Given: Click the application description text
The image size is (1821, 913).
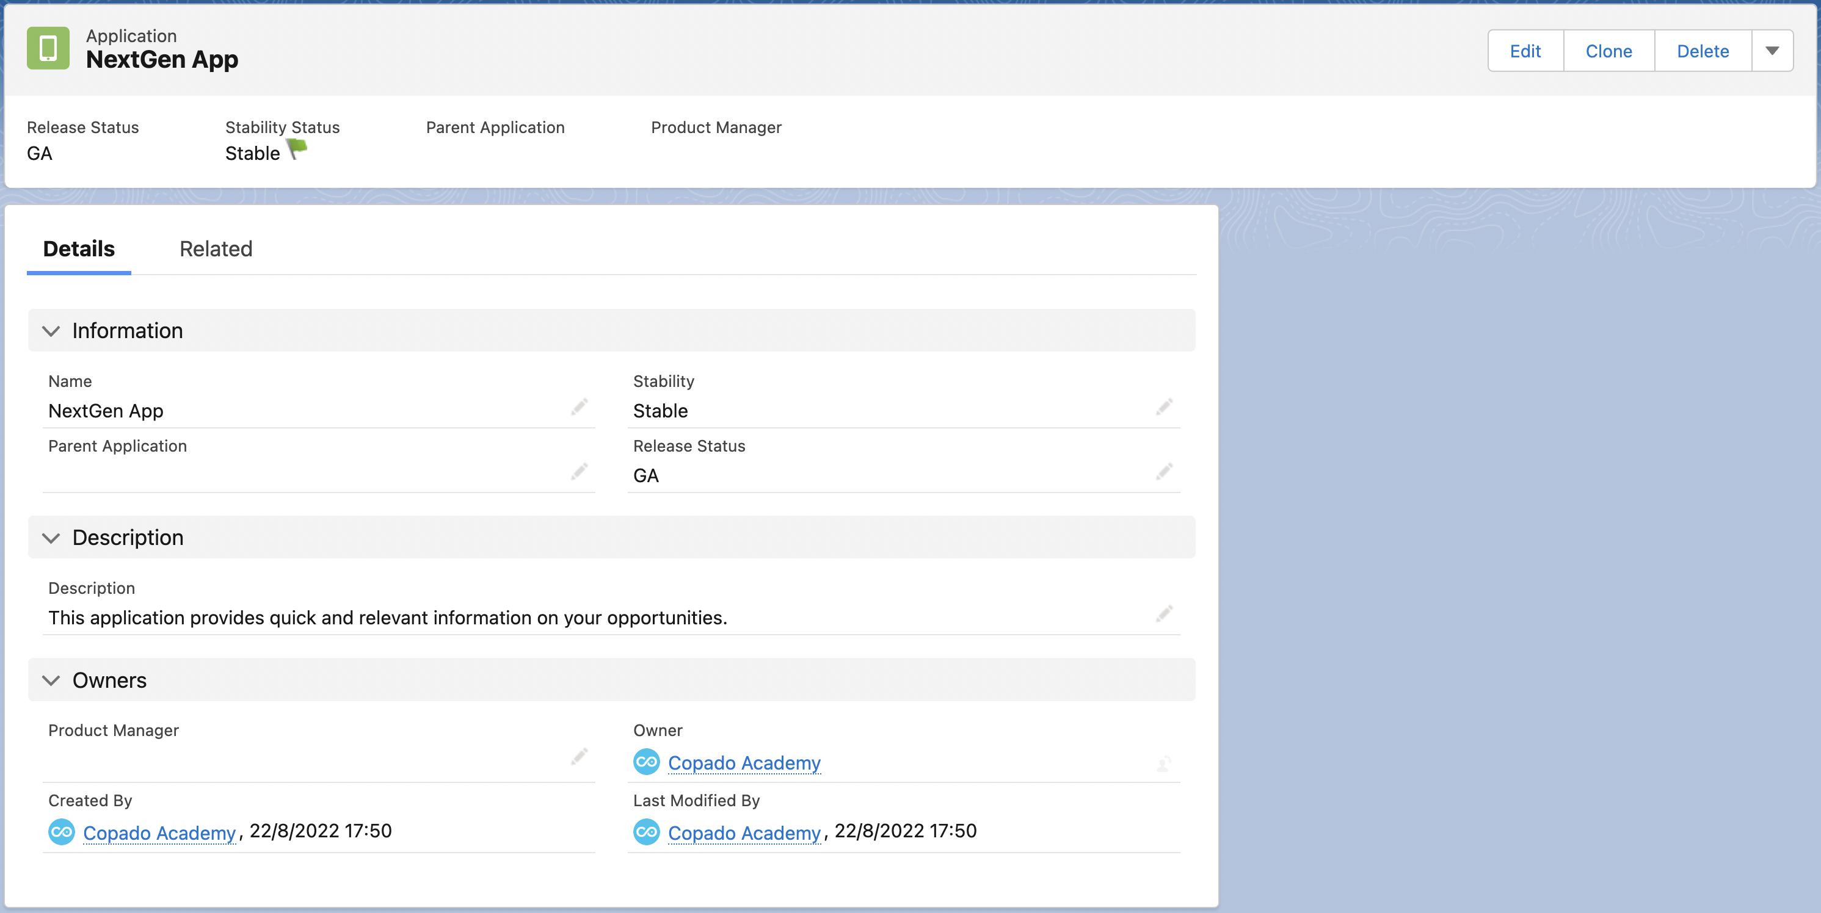Looking at the screenshot, I should (x=387, y=618).
